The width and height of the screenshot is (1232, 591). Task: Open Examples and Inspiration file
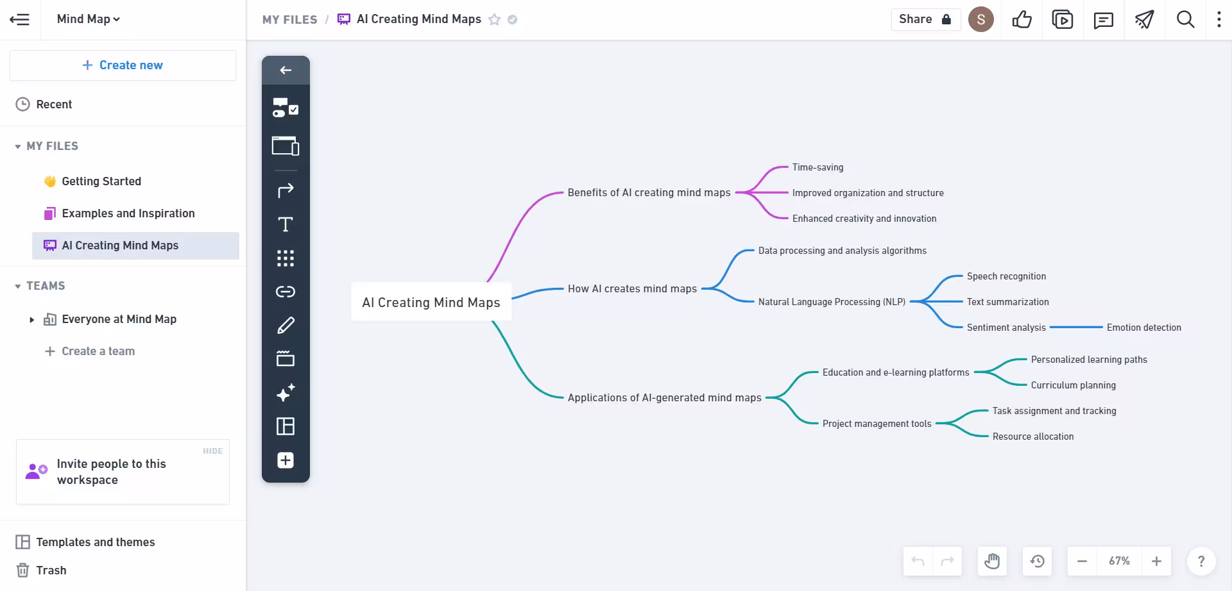pyautogui.click(x=128, y=213)
